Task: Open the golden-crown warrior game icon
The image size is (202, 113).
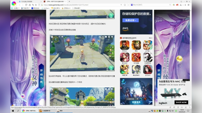Action: point(136,45)
